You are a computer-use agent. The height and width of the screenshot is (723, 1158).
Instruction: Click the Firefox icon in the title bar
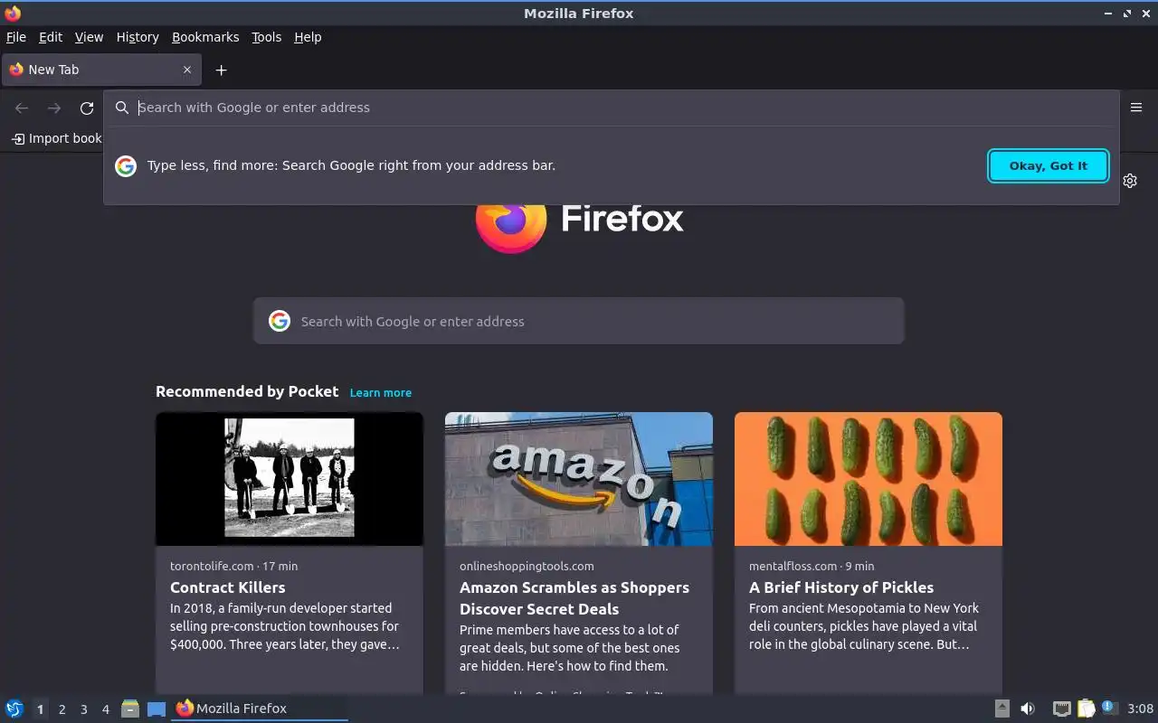(x=13, y=13)
